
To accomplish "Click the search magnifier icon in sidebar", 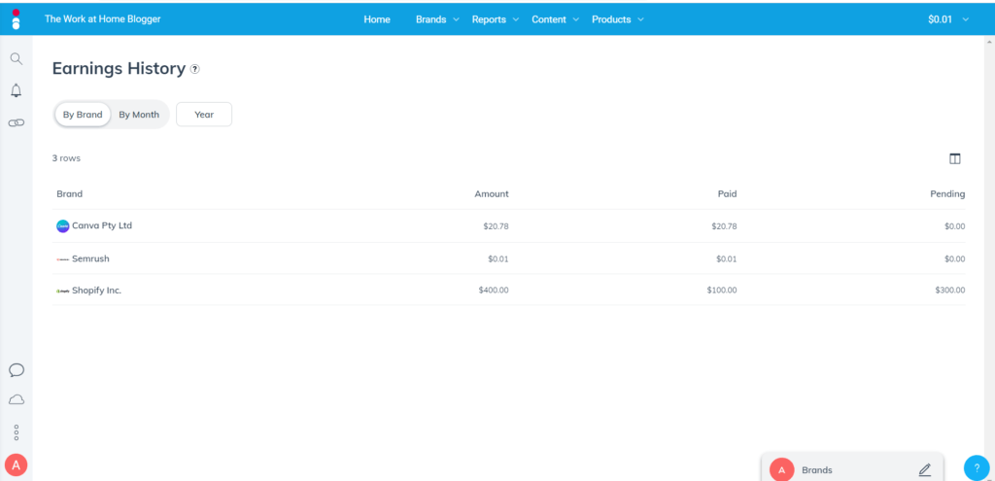I will click(16, 58).
